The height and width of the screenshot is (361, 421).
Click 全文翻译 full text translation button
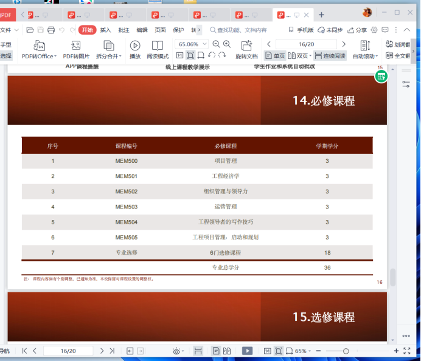click(398, 55)
